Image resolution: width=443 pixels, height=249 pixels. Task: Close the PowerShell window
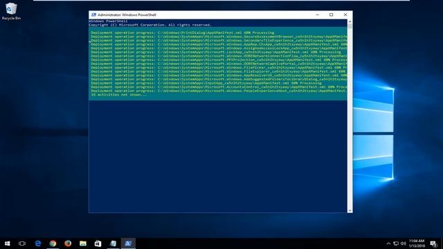pos(345,15)
